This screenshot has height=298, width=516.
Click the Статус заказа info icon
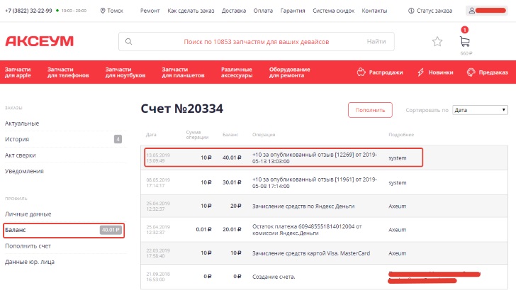(412, 11)
